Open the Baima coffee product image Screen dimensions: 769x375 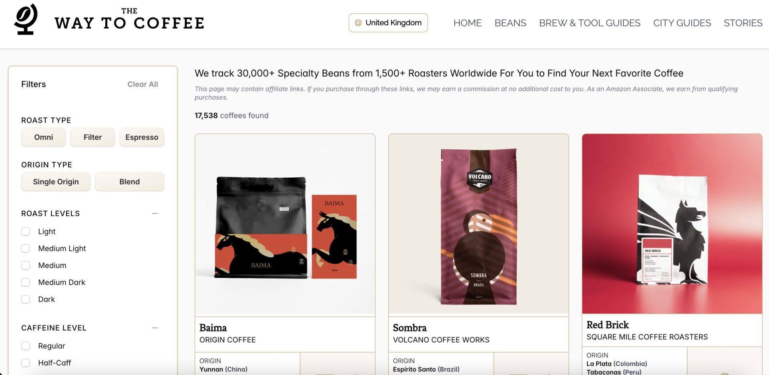click(x=285, y=224)
